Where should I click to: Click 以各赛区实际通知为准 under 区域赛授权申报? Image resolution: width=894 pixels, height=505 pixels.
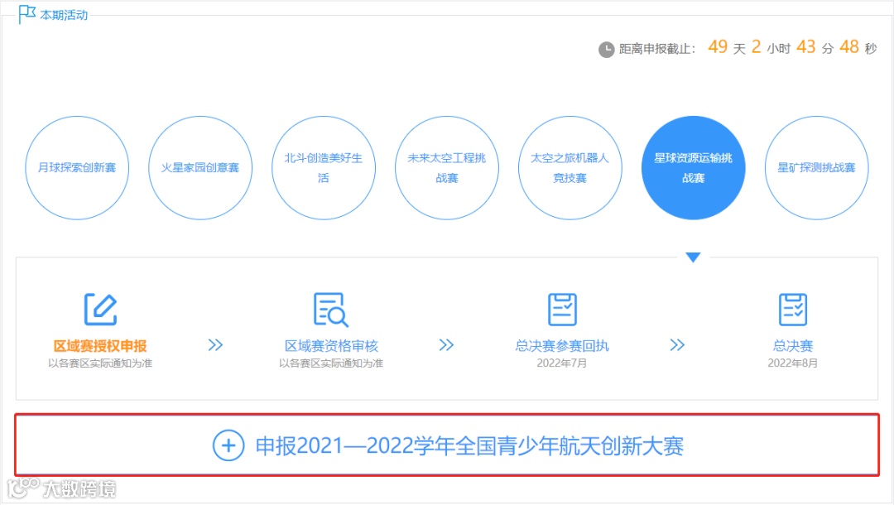pos(100,363)
